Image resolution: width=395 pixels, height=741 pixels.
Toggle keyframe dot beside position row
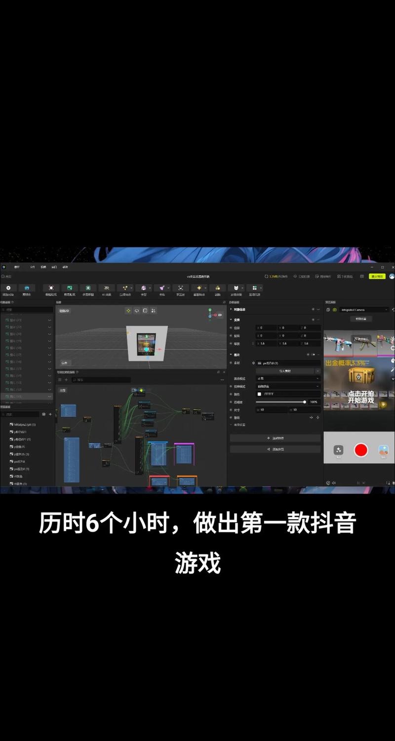click(231, 328)
